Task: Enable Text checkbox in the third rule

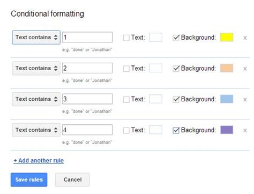Action: [126, 100]
